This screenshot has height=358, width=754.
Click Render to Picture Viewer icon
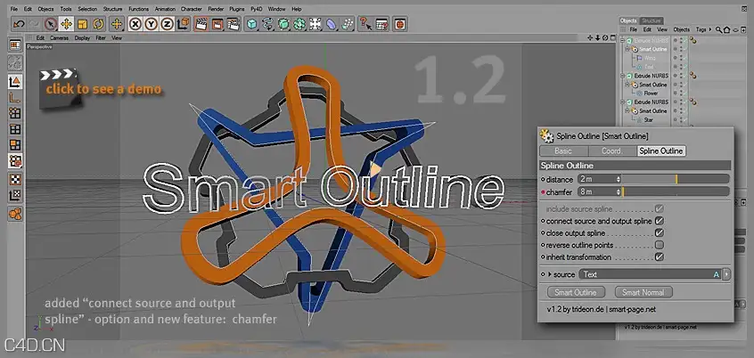tap(217, 23)
